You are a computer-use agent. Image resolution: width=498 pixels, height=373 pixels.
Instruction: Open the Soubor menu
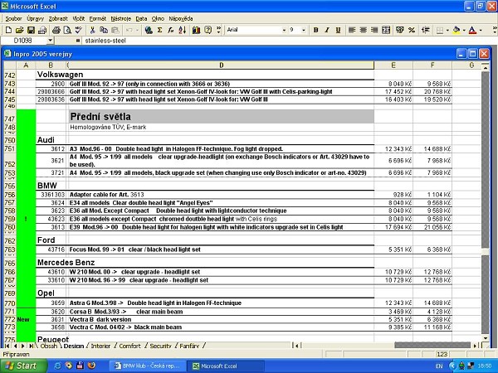click(x=13, y=19)
